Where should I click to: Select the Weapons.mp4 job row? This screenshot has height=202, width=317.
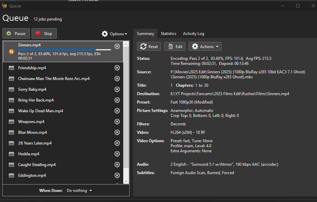coord(63,121)
